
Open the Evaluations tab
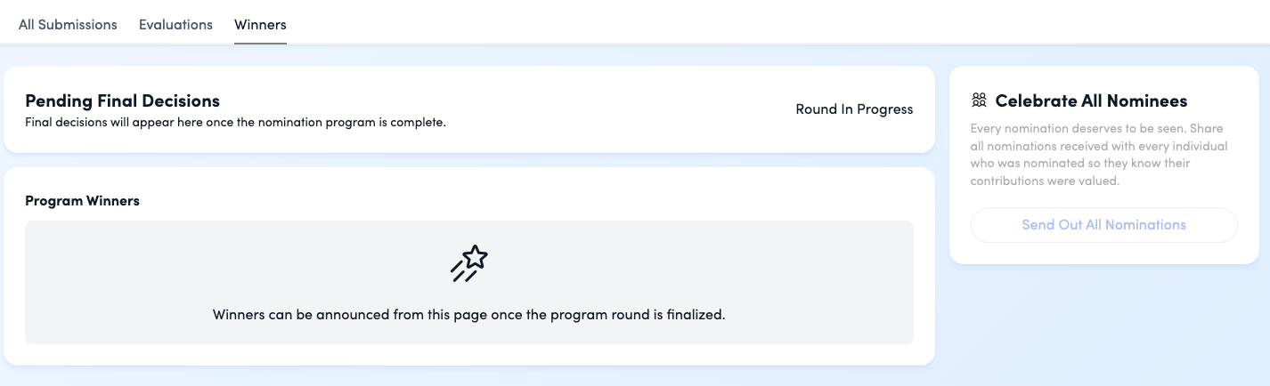pos(175,25)
